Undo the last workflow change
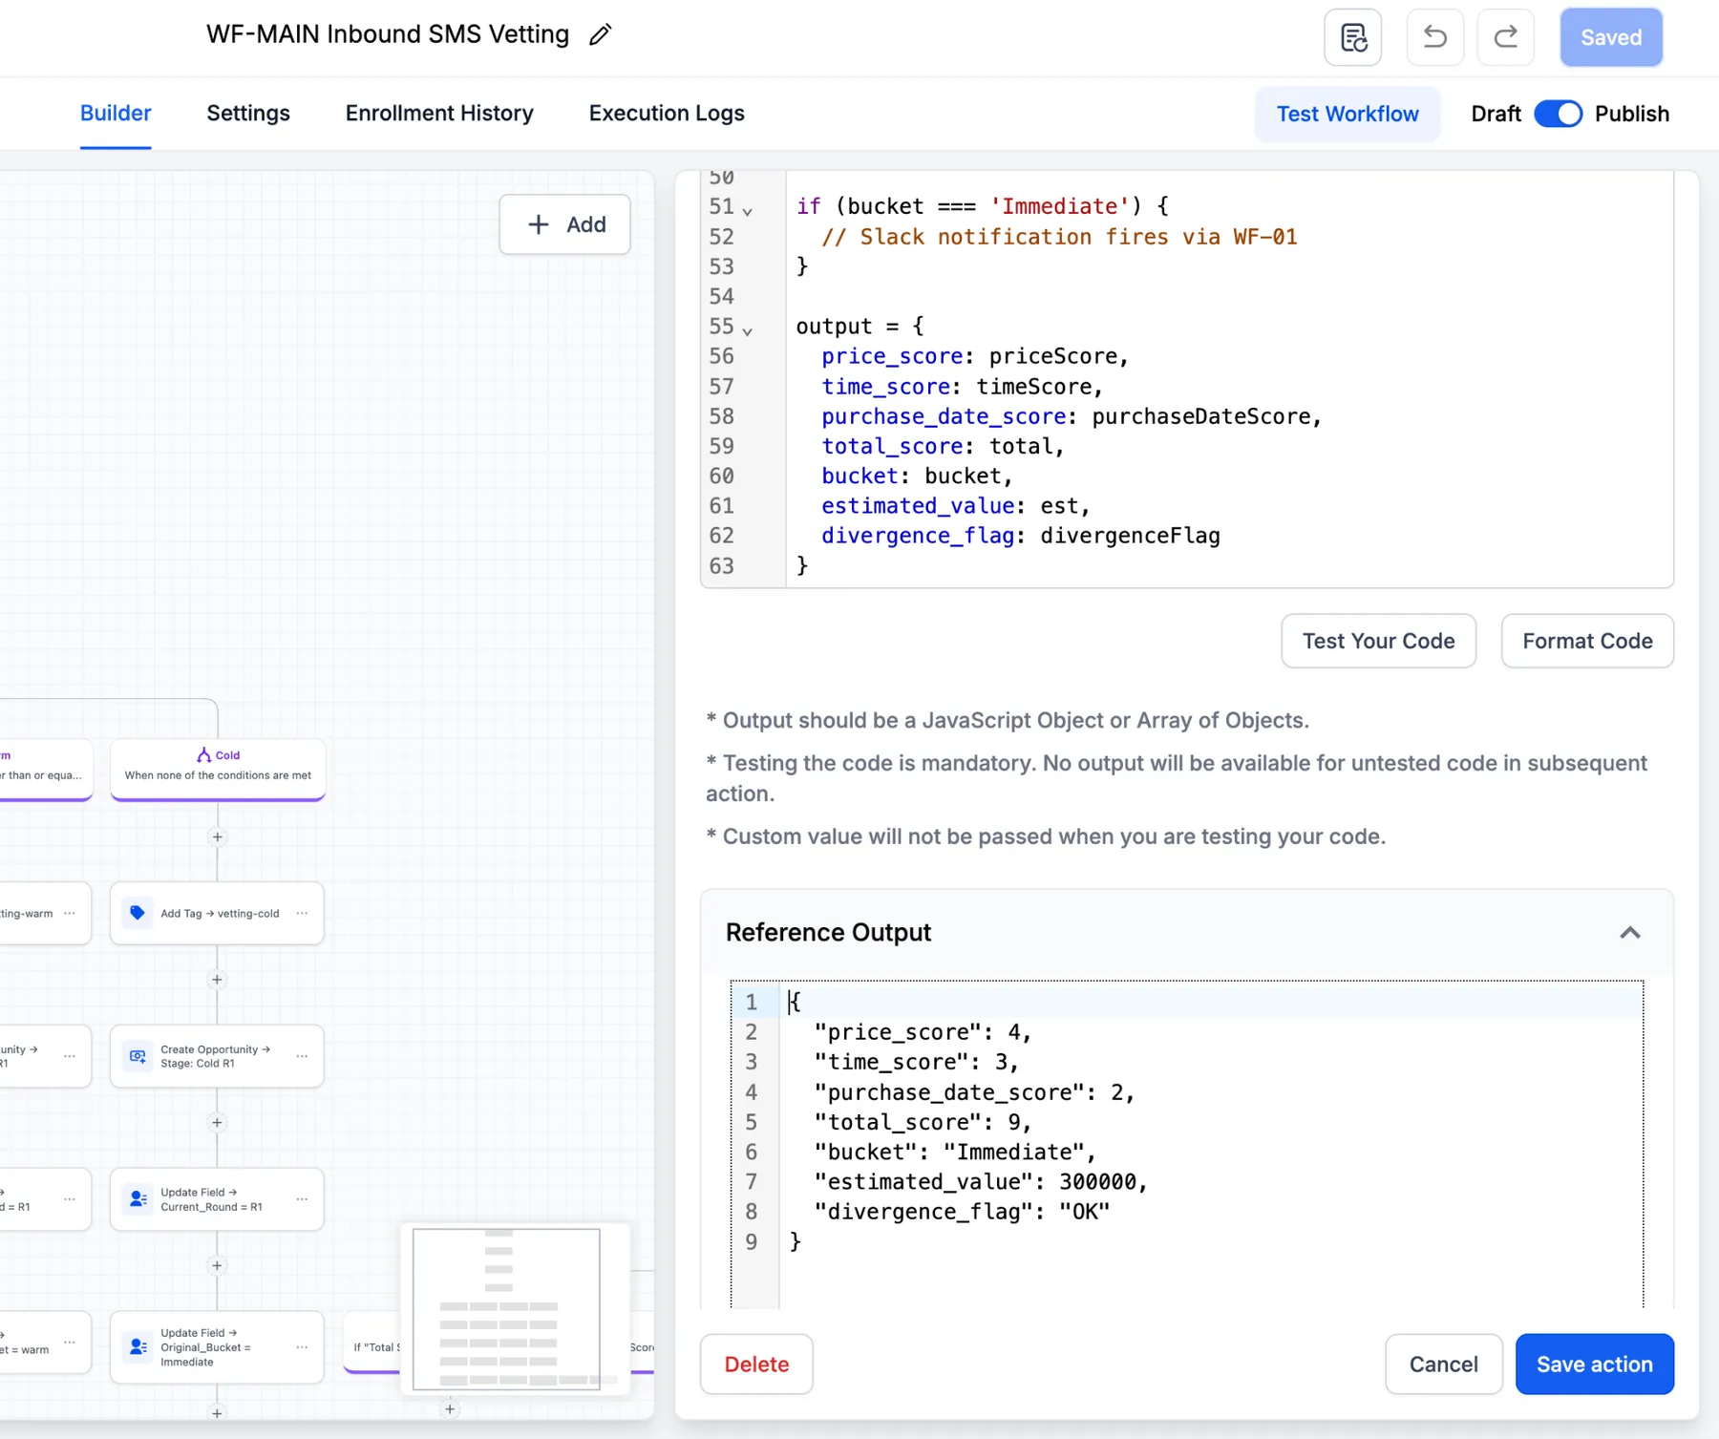This screenshot has width=1719, height=1439. tap(1434, 37)
